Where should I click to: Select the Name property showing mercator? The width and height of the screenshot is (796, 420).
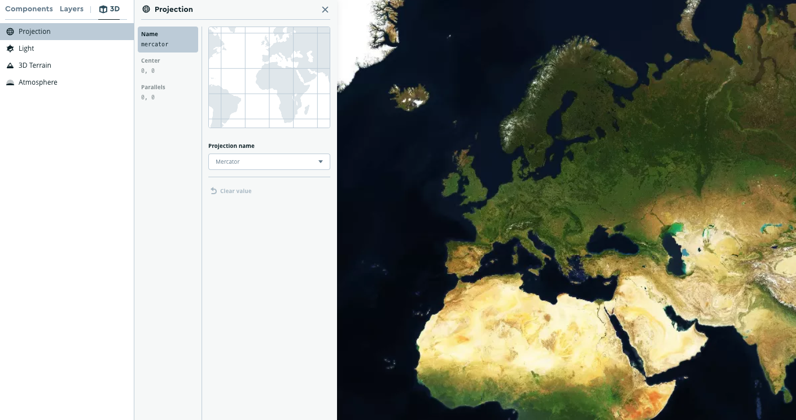pos(168,39)
